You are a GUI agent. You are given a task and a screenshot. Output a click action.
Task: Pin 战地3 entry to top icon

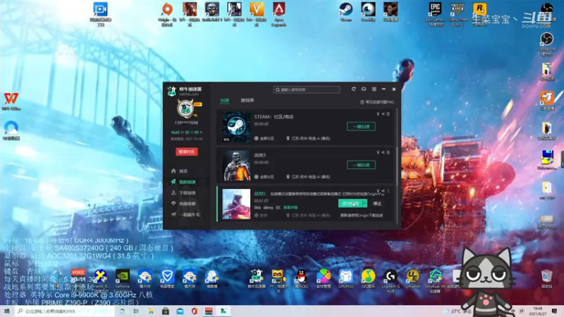point(378,152)
